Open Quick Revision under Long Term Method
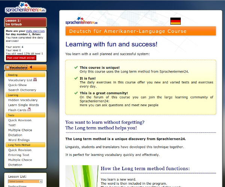Screen dimensions: 225x187 pos(19,150)
